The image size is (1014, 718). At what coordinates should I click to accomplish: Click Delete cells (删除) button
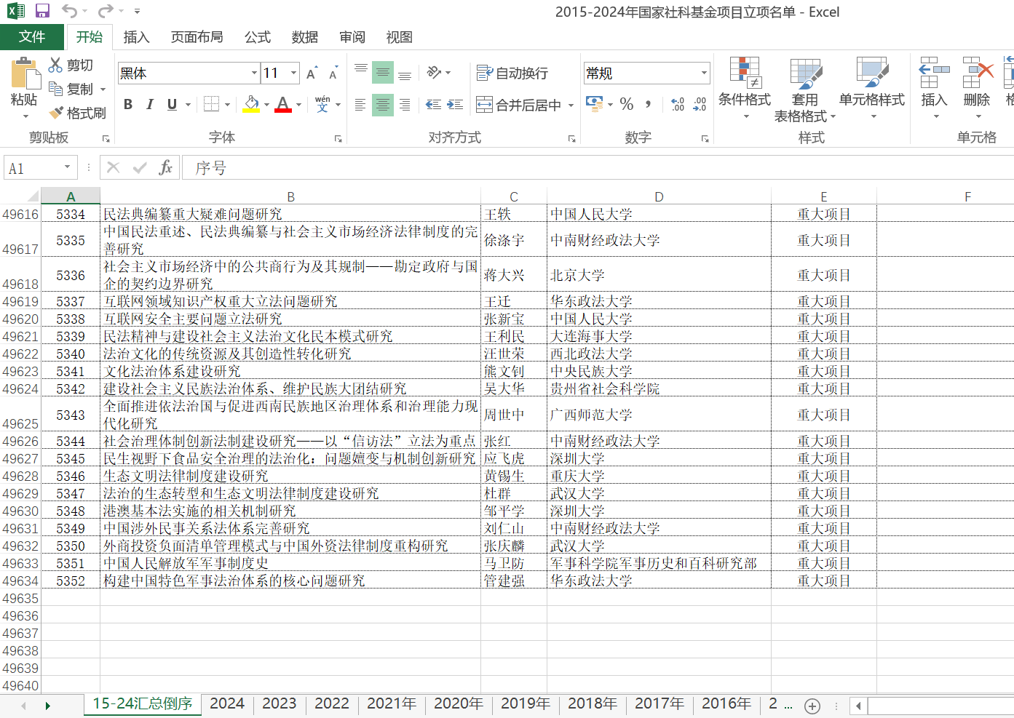977,88
